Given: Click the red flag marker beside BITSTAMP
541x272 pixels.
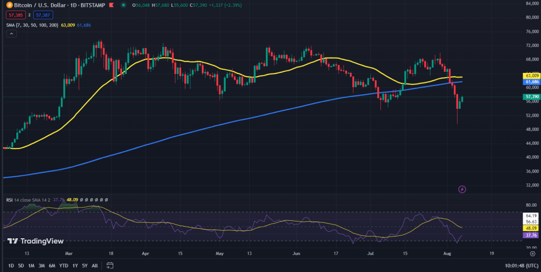Looking at the screenshot, I should click(111, 5).
